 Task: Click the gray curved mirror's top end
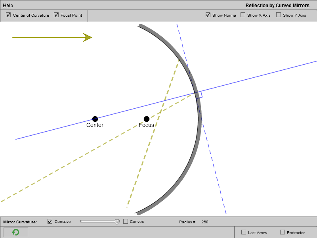point(141,27)
